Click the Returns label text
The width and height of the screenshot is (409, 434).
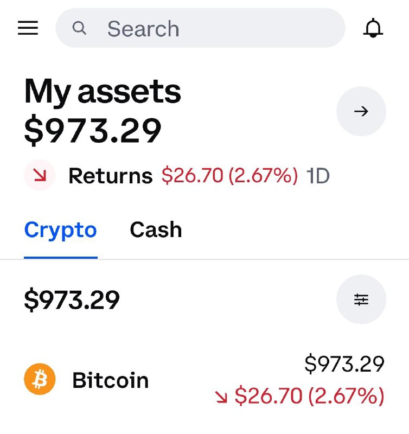(111, 176)
